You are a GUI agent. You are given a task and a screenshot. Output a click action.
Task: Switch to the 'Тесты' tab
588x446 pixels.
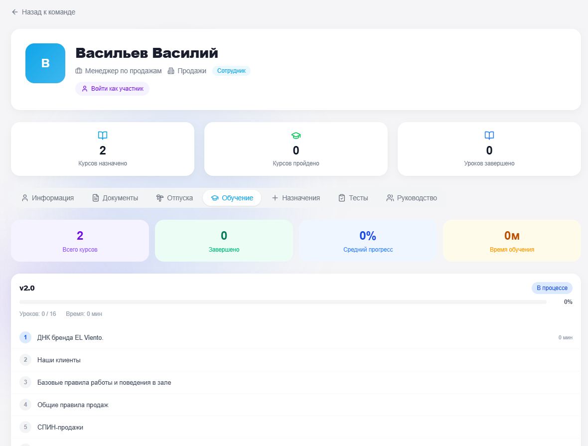click(353, 198)
